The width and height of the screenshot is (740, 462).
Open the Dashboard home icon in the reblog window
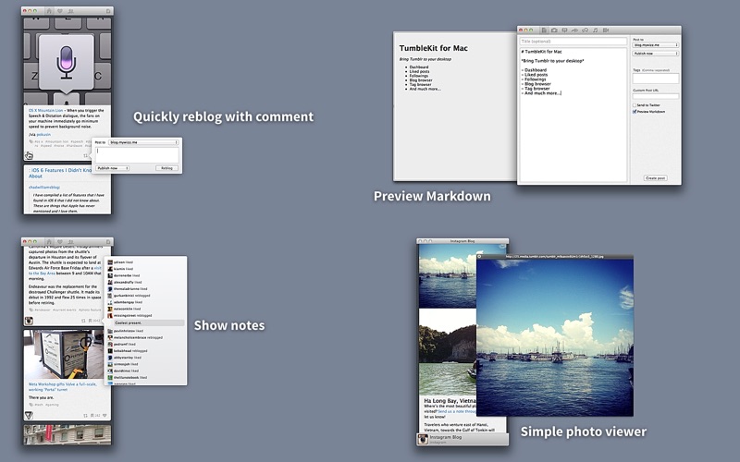tap(49, 10)
